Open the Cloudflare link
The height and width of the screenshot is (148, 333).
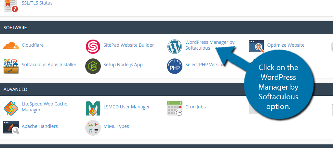(33, 45)
